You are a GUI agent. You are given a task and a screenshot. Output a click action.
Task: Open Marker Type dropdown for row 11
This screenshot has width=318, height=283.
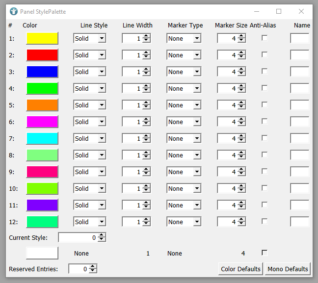tap(197, 206)
